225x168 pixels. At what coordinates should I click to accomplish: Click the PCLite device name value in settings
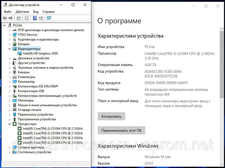(150, 47)
